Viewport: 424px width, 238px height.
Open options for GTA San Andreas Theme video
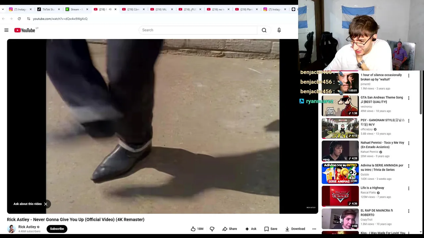tap(408, 98)
